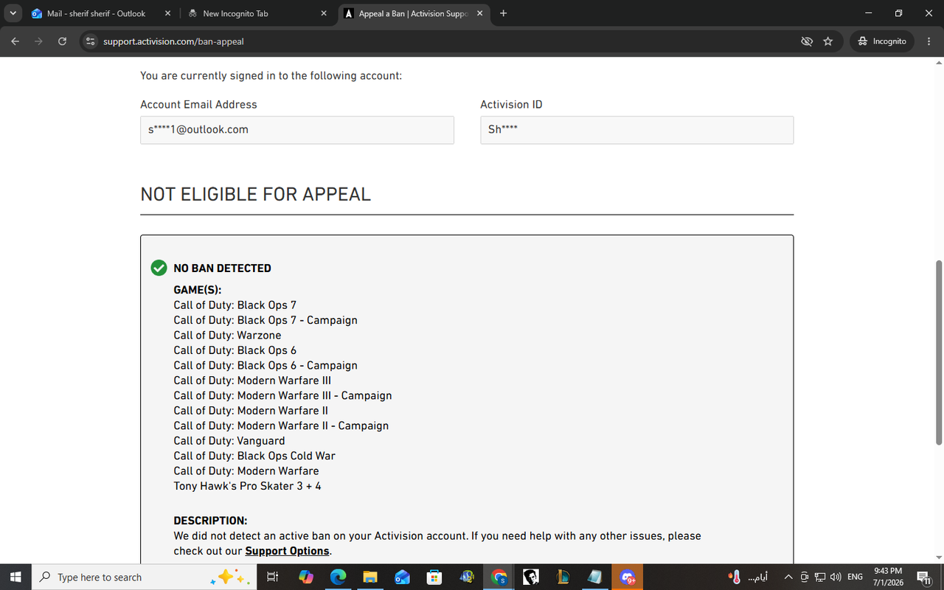Viewport: 944px width, 590px height.
Task: Open League of Legends from the taskbar
Action: (x=563, y=577)
